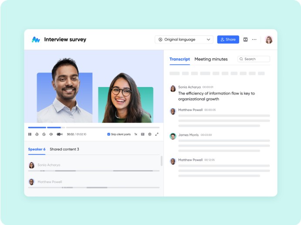The width and height of the screenshot is (301, 225).
Task: Open the player settings gear
Action: point(150,134)
